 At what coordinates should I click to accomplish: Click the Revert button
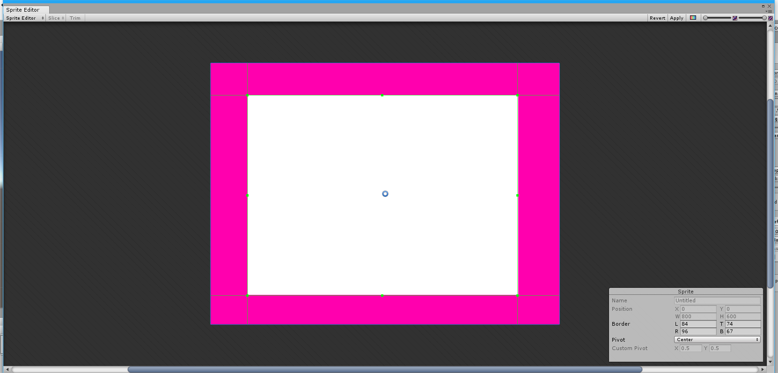pyautogui.click(x=657, y=18)
